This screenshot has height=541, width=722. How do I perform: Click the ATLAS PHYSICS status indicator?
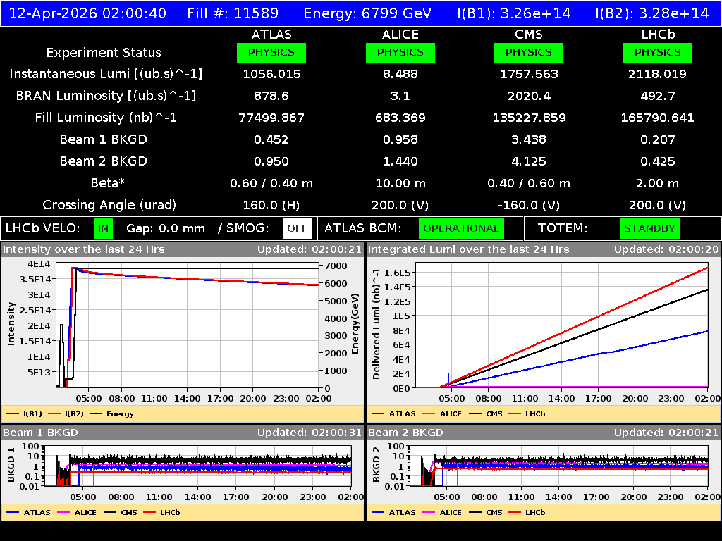click(271, 52)
